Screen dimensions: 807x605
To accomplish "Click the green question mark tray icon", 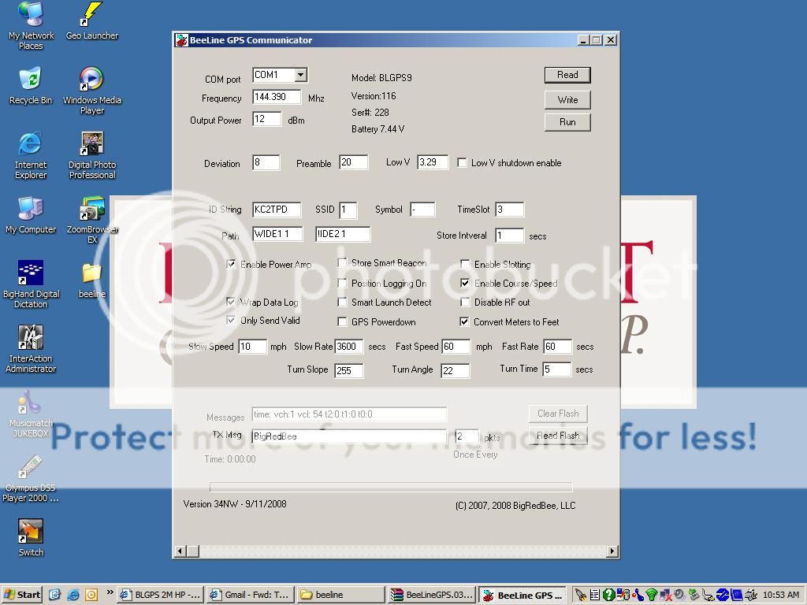I will point(608,595).
